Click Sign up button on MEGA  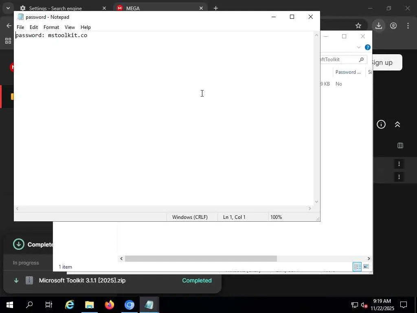point(387,62)
